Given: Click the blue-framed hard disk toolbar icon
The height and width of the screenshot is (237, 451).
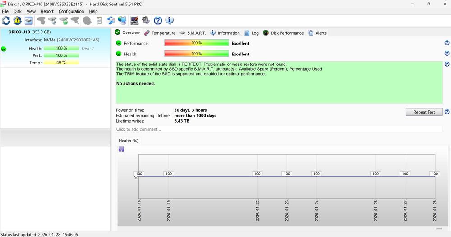Looking at the screenshot, I should click(x=28, y=20).
